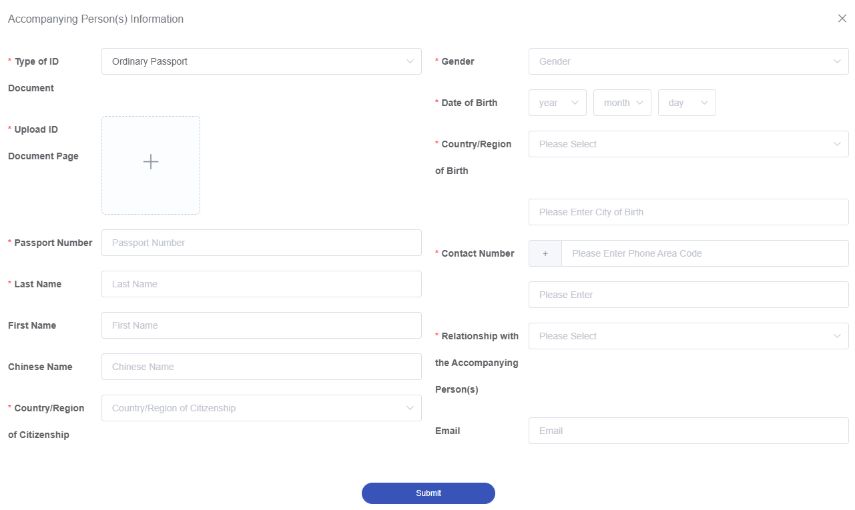Expand the Gender dropdown
This screenshot has height=510, width=855.
pos(688,61)
